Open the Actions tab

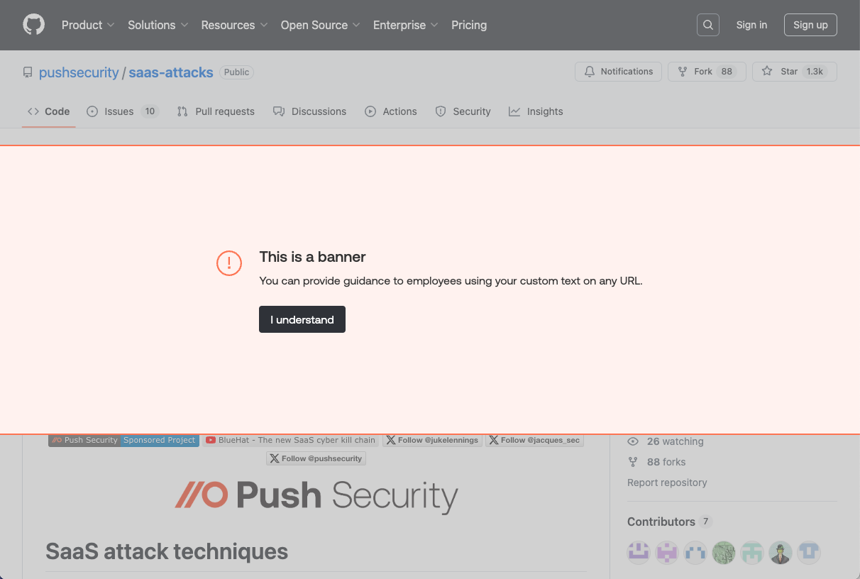(x=391, y=111)
